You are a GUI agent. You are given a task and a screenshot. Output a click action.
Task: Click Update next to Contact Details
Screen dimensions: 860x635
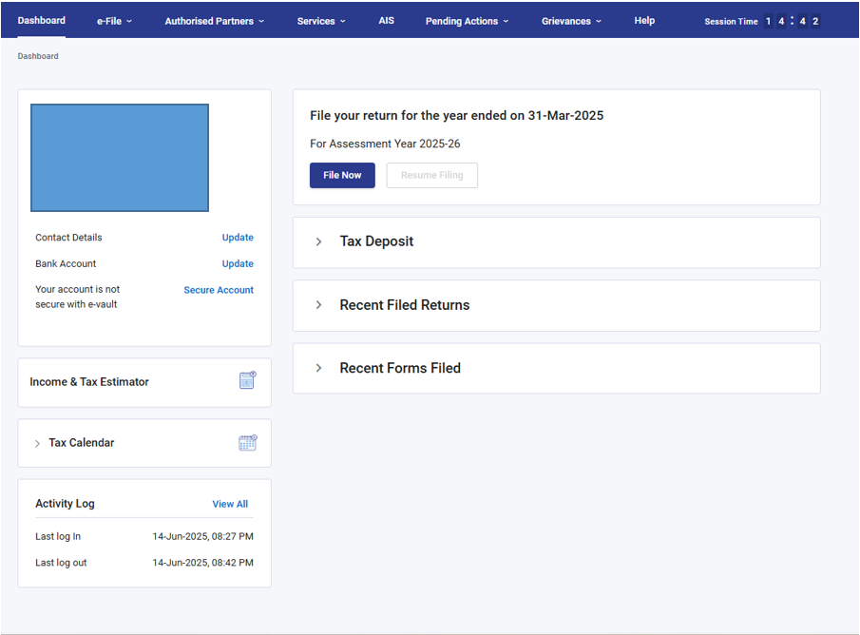[x=238, y=238]
